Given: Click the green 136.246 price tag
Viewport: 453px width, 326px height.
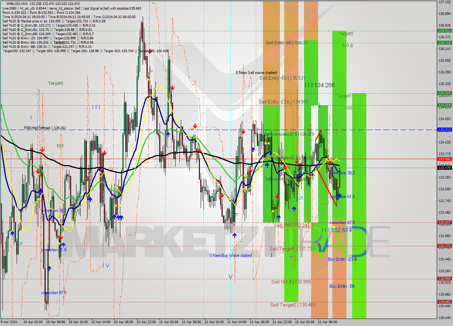Looking at the screenshot, I should [445, 43].
